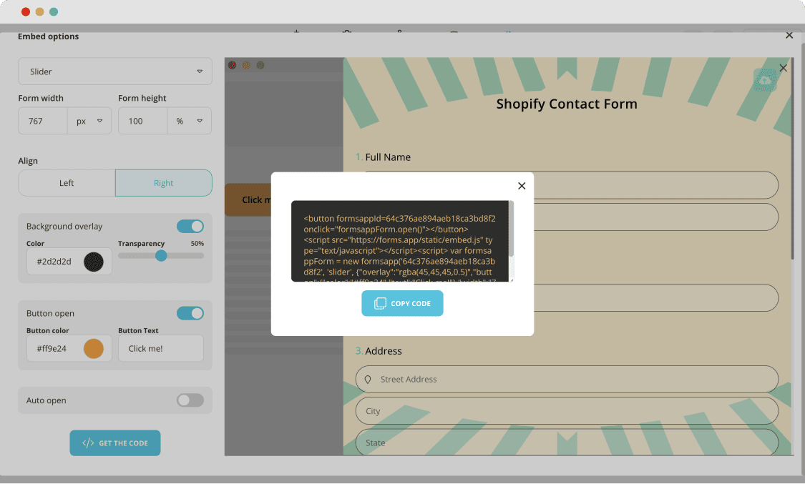805x484 pixels.
Task: Click the '3. Address' question label
Action: [379, 351]
